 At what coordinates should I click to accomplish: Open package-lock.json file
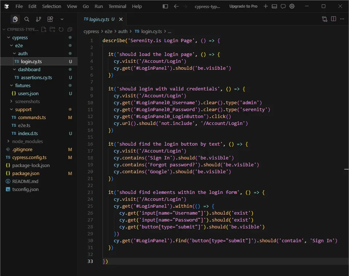click(39, 166)
